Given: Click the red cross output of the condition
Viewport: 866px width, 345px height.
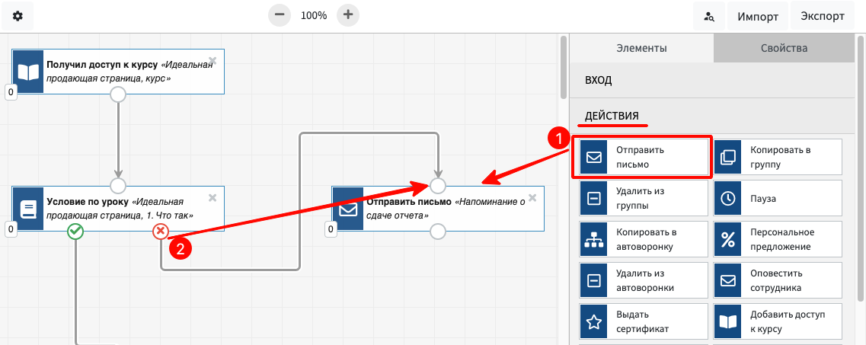Looking at the screenshot, I should (160, 232).
